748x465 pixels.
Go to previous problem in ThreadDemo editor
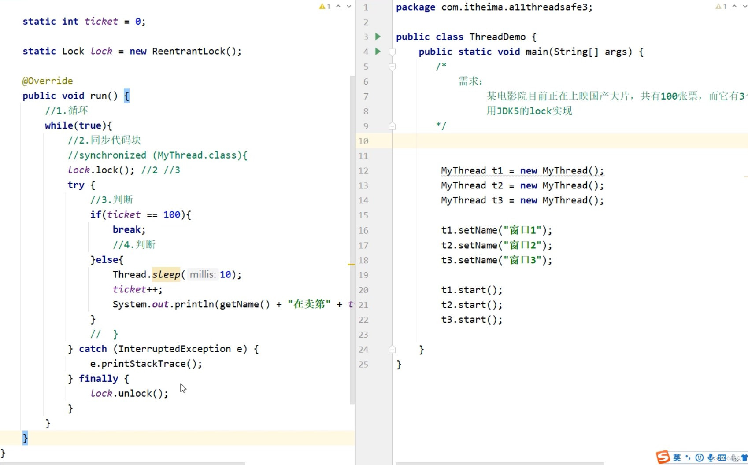[734, 7]
